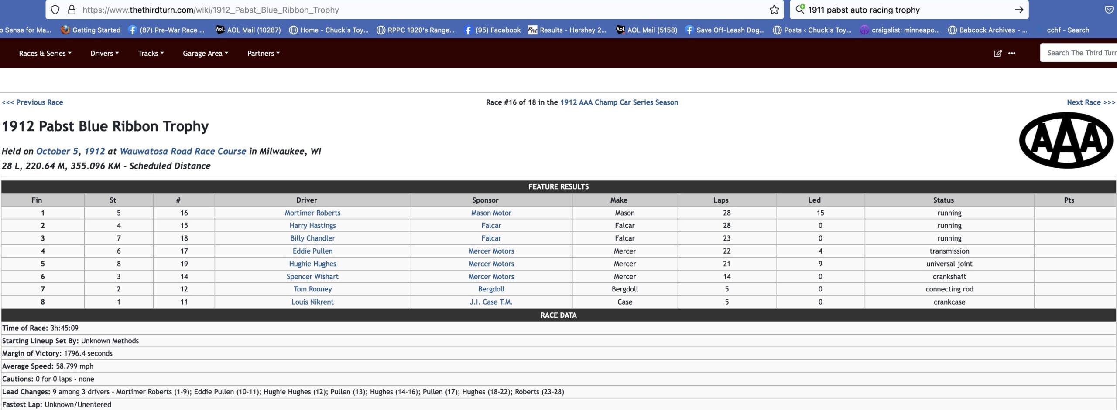Open driver Tom Rooney page
This screenshot has height=410, width=1117.
(x=312, y=289)
